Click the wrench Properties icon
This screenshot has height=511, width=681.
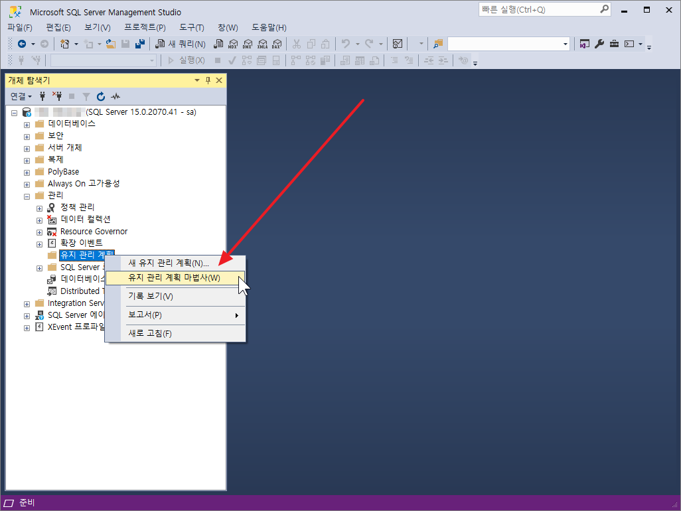click(599, 44)
